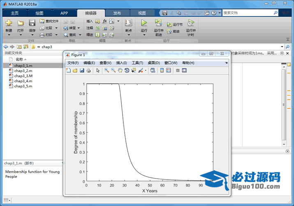Click Hide Plot Tools icon in Figure 1
Image resolution: width=294 pixels, height=206 pixels.
click(178, 70)
